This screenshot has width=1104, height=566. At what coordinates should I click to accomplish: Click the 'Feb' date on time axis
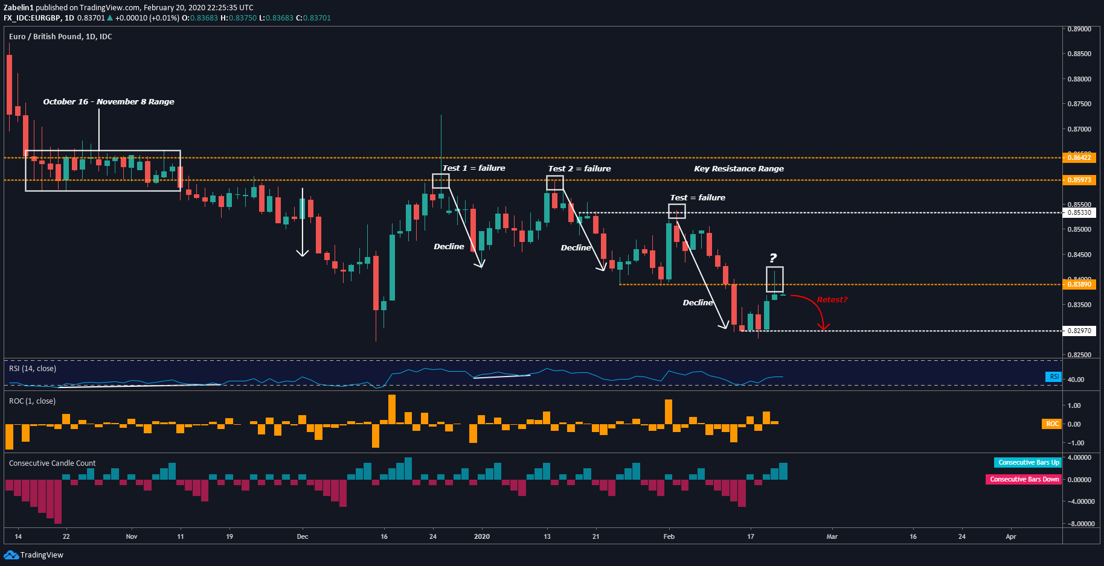pos(669,536)
